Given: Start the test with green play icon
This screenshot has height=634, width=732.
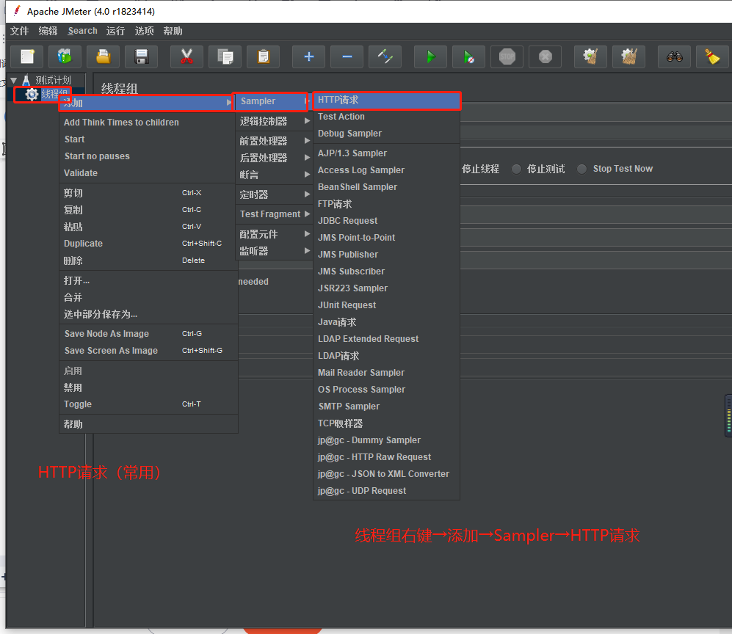Looking at the screenshot, I should [x=430, y=57].
